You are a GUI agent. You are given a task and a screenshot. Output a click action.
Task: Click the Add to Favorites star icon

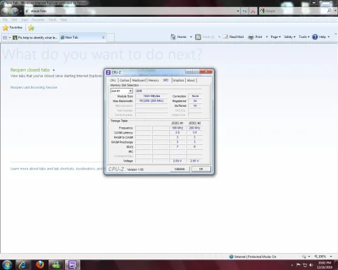31,27
